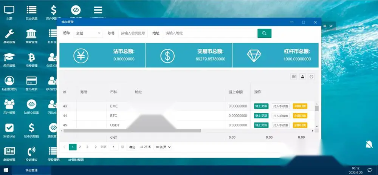Screen dimensions: 378x175
Task: Click the id 44 cell
Action: tap(65, 116)
